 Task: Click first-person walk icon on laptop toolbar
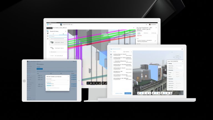[150, 93]
